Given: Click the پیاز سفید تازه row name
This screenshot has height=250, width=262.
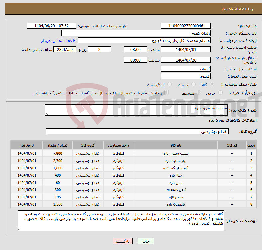Looking at the screenshot, I should coord(176,161).
